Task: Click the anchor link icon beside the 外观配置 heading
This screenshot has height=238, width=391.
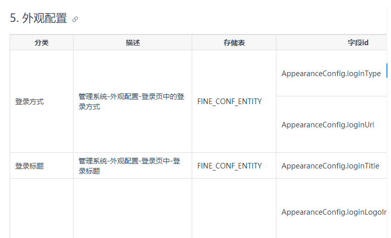Action: coord(75,19)
